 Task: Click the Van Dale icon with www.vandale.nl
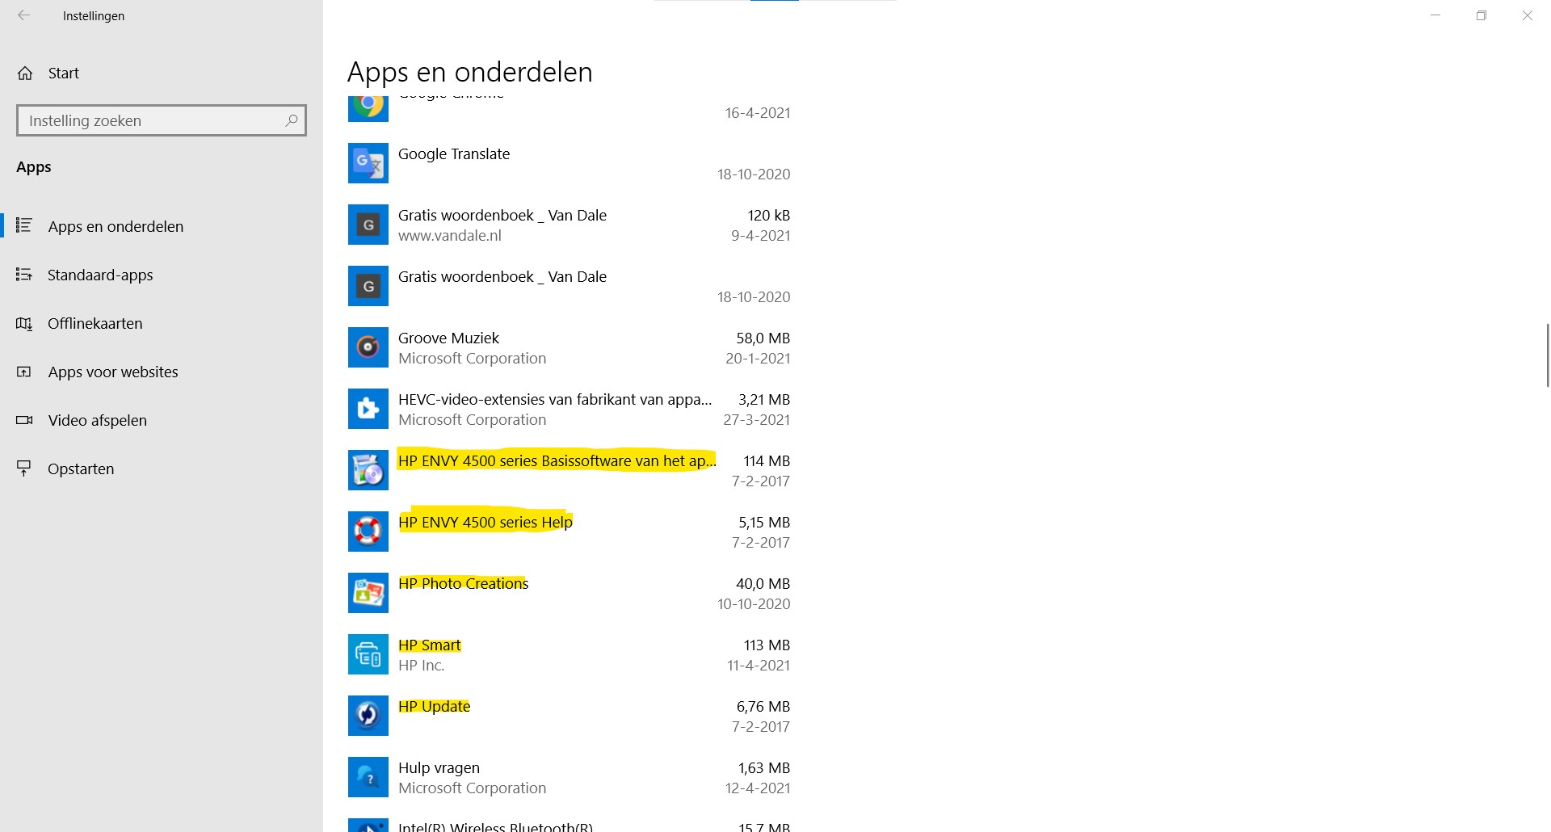tap(368, 225)
